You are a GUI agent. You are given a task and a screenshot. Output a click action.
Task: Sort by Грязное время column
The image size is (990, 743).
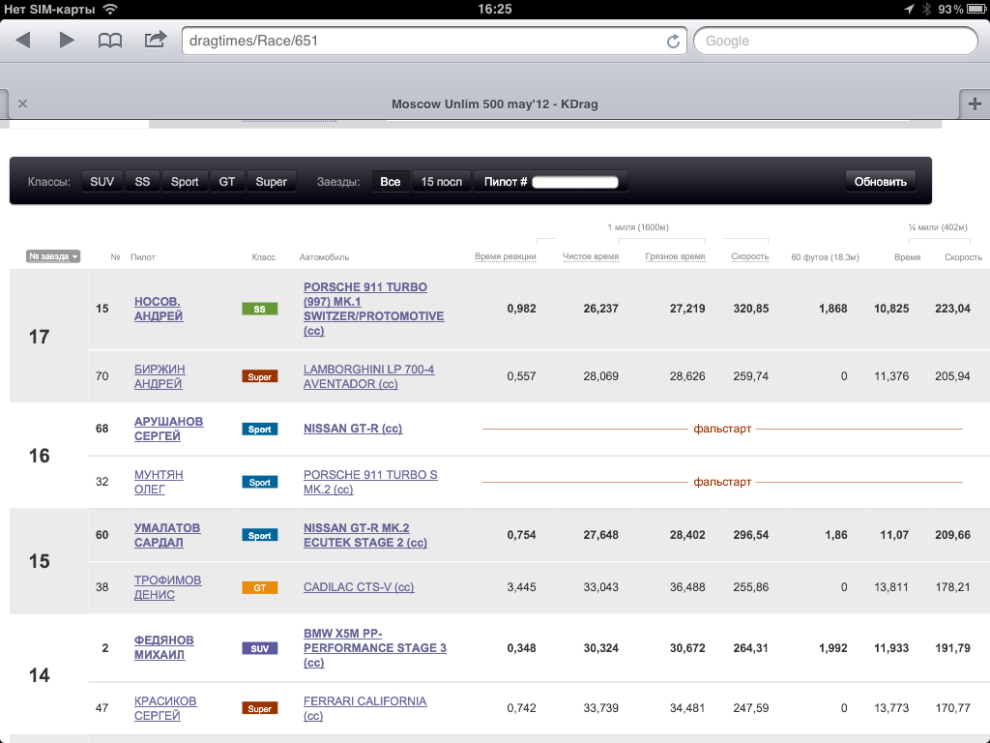[675, 256]
